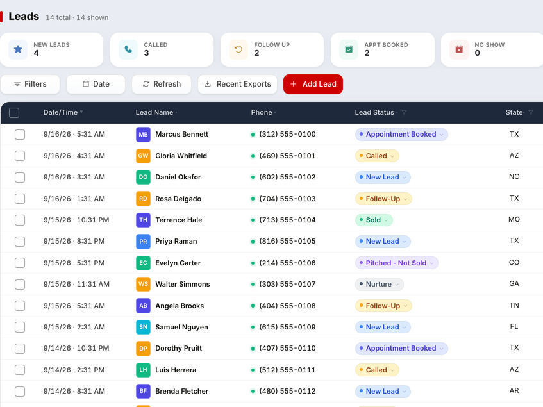Viewport: 543px width, 407px height.
Task: Open Dorothy Pruitt's Appointment Booked status dropdown
Action: pyautogui.click(x=401, y=349)
